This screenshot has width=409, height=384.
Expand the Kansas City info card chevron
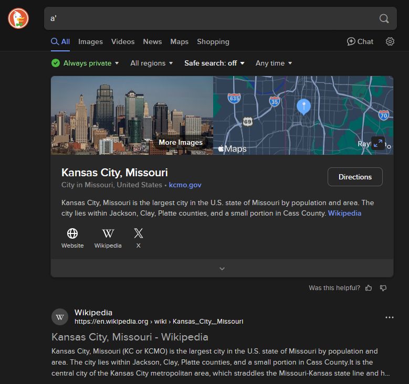(x=222, y=269)
